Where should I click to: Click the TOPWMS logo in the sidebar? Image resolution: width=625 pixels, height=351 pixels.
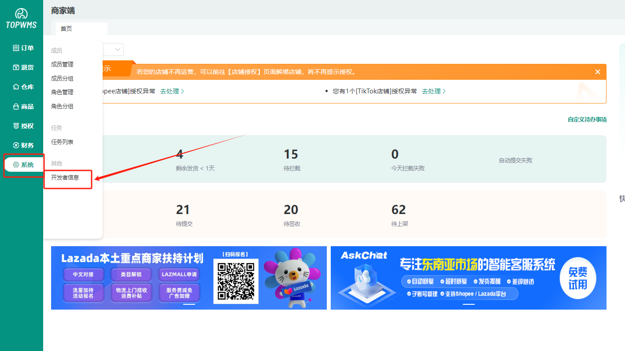tap(21, 18)
